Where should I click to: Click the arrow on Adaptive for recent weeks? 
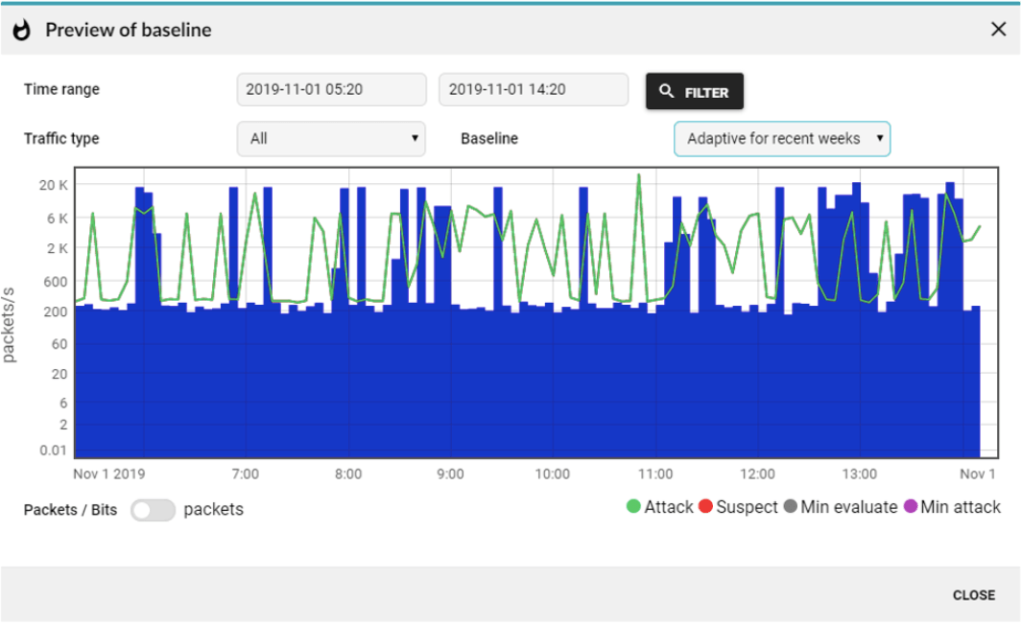click(x=879, y=139)
